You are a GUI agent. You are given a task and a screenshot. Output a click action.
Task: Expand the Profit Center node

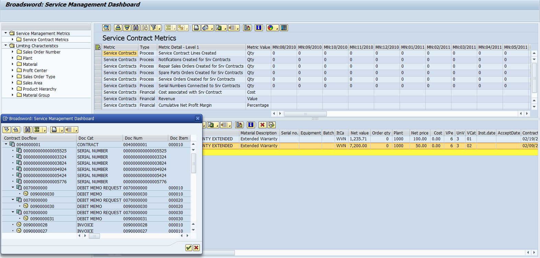13,70
